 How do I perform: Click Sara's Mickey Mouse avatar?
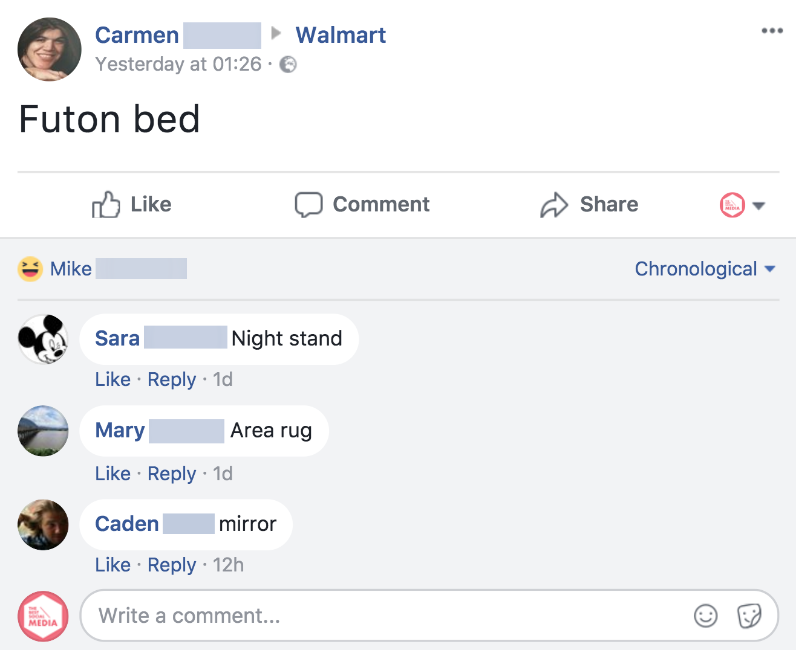click(43, 339)
